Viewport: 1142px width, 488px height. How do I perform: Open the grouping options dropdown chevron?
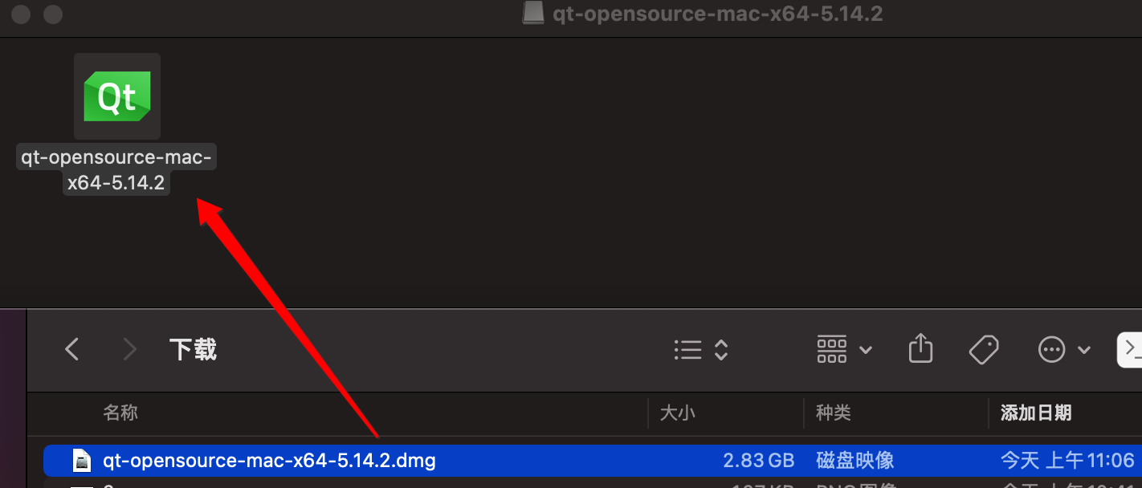coord(866,350)
